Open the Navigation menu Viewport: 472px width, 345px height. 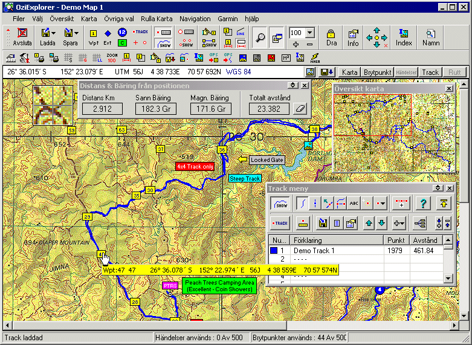click(195, 19)
